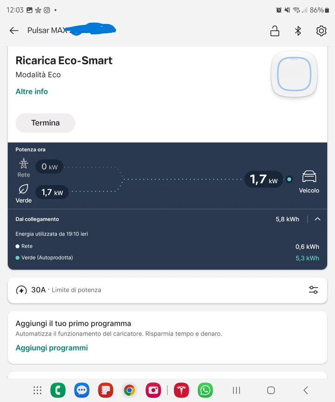This screenshot has width=335, height=402.
Task: Open the power limit sliders icon
Action: pos(314,290)
